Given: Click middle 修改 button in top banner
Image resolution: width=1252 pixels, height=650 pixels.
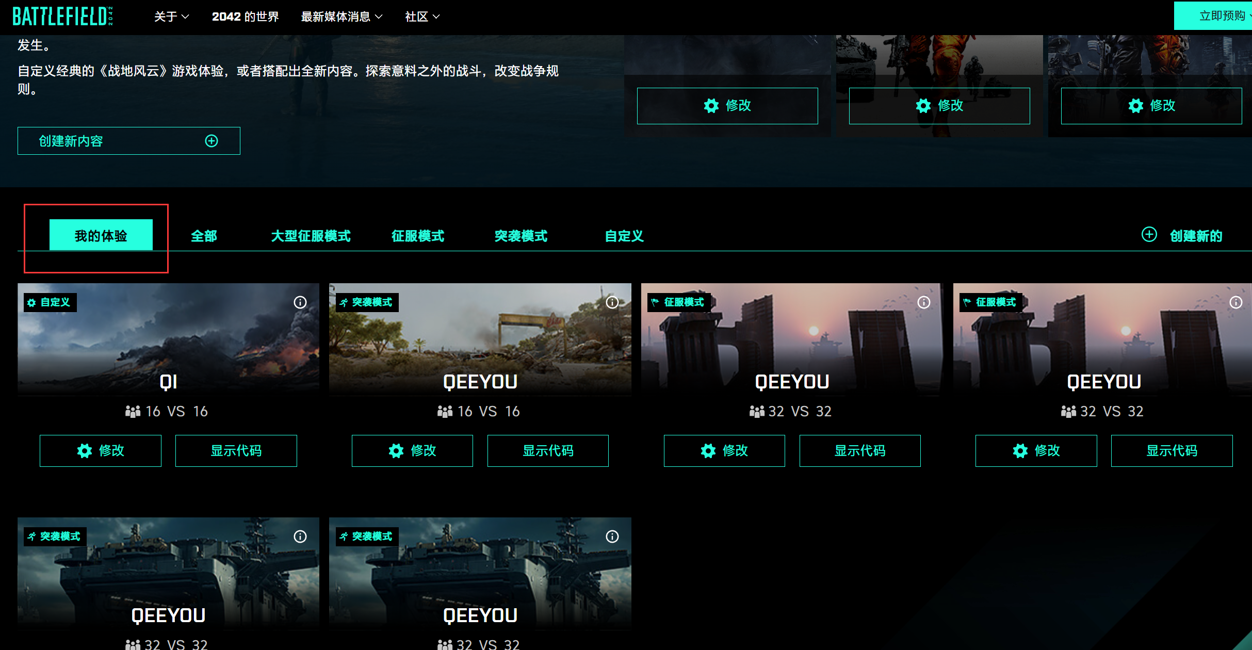Looking at the screenshot, I should [x=939, y=106].
